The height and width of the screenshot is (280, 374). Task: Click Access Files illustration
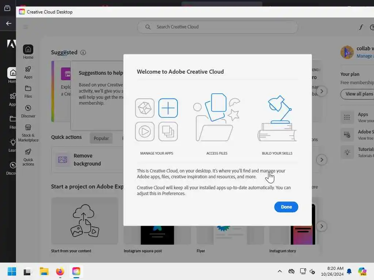(x=217, y=117)
